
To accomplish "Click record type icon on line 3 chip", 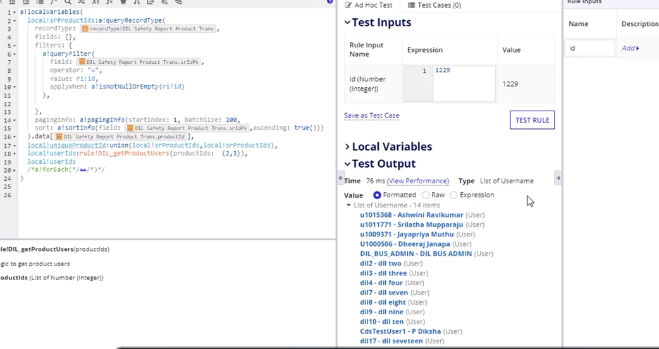I will tap(85, 28).
